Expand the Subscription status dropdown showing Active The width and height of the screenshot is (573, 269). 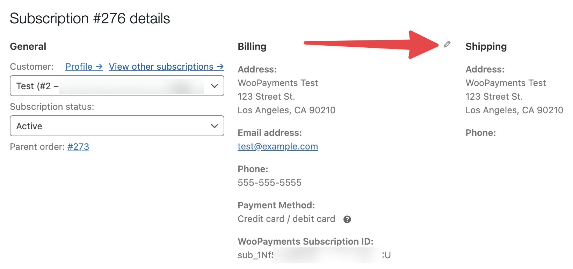coord(117,126)
